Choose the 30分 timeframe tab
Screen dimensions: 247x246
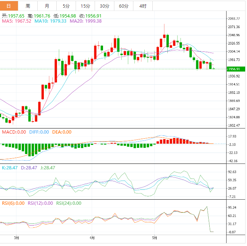tap(104, 6)
